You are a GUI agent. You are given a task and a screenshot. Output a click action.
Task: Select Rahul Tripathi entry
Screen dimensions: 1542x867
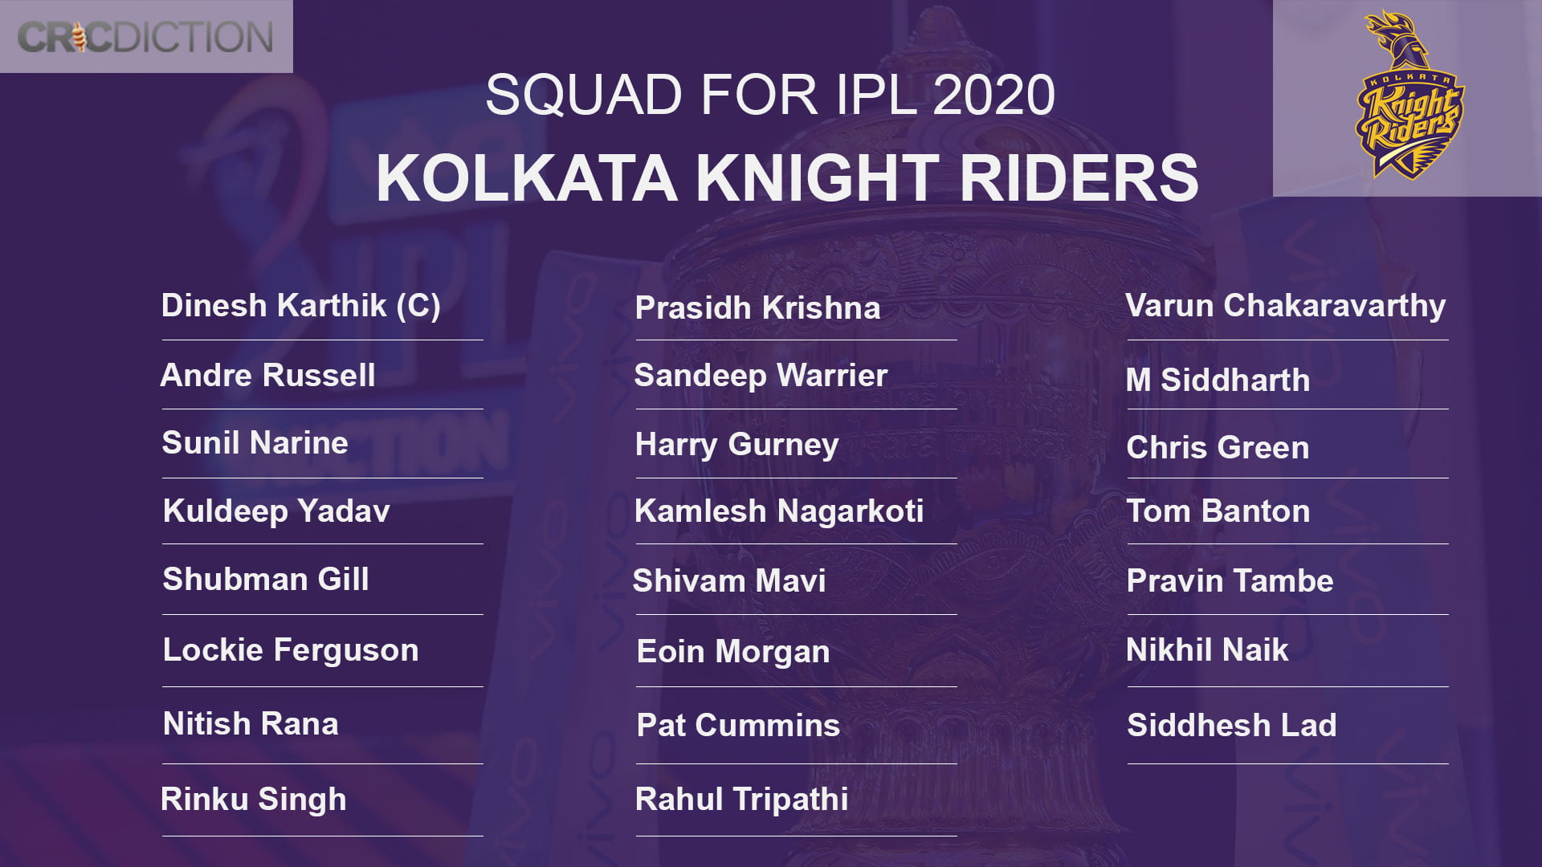click(741, 800)
